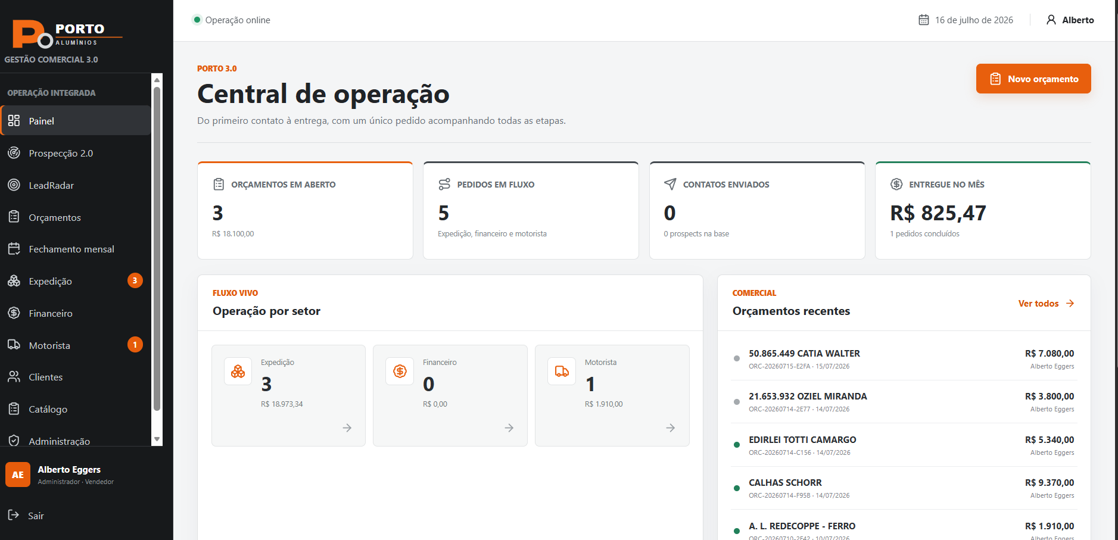
Task: Open the Motorista sector card arrow
Action: click(x=671, y=428)
